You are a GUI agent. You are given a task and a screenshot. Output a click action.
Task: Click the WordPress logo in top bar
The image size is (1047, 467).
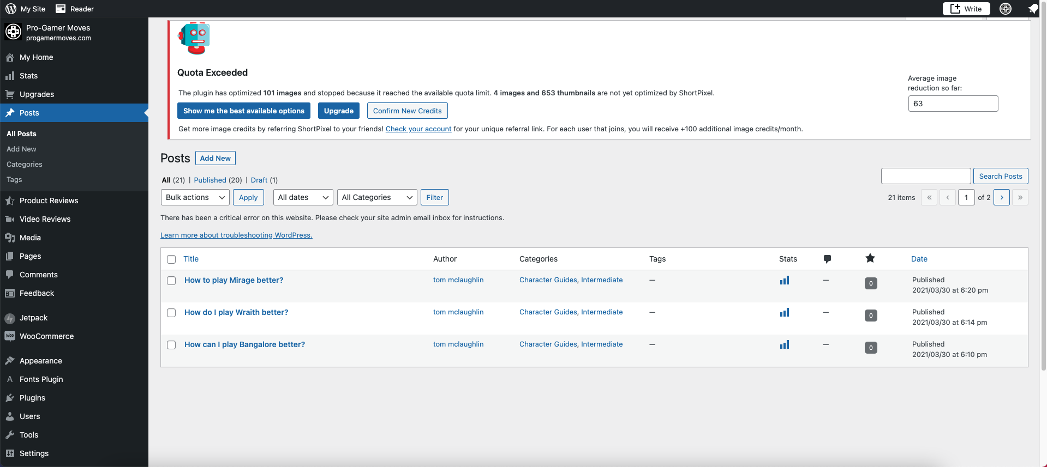pyautogui.click(x=11, y=9)
